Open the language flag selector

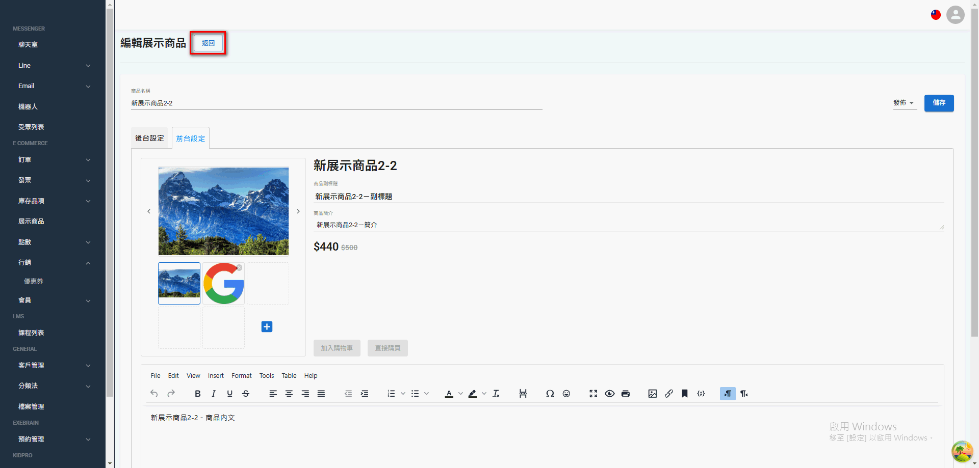point(936,15)
